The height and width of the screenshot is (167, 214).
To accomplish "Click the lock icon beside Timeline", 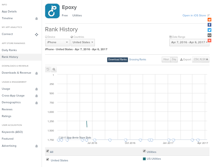I will 36,19.
